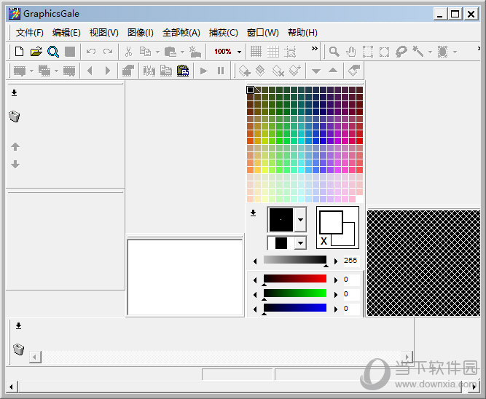
Task: Click the Play animation button
Action: [204, 71]
